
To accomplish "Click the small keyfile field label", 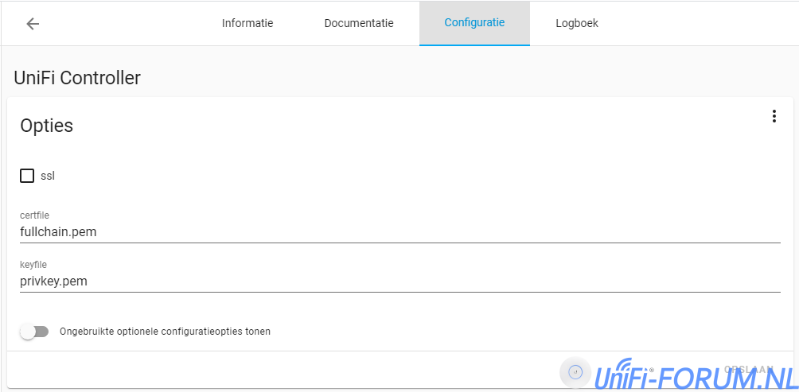I will tap(33, 264).
